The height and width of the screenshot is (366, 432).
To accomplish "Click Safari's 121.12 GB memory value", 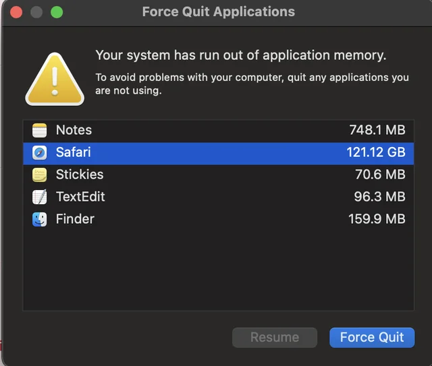I will click(x=376, y=152).
